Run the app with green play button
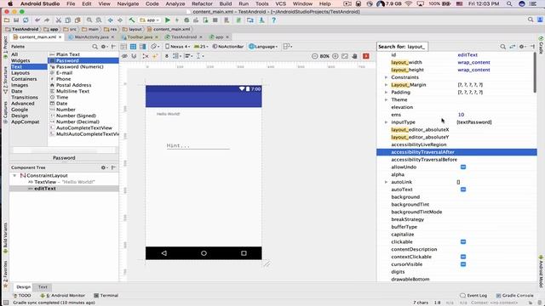Viewport: 545px width, 306px height. click(168, 20)
